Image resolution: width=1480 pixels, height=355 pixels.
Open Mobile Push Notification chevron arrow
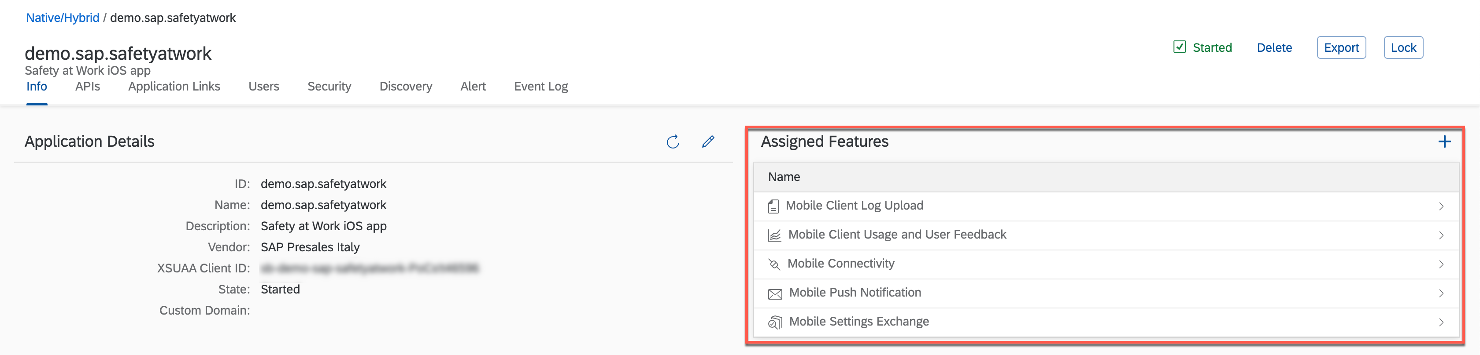(x=1441, y=293)
